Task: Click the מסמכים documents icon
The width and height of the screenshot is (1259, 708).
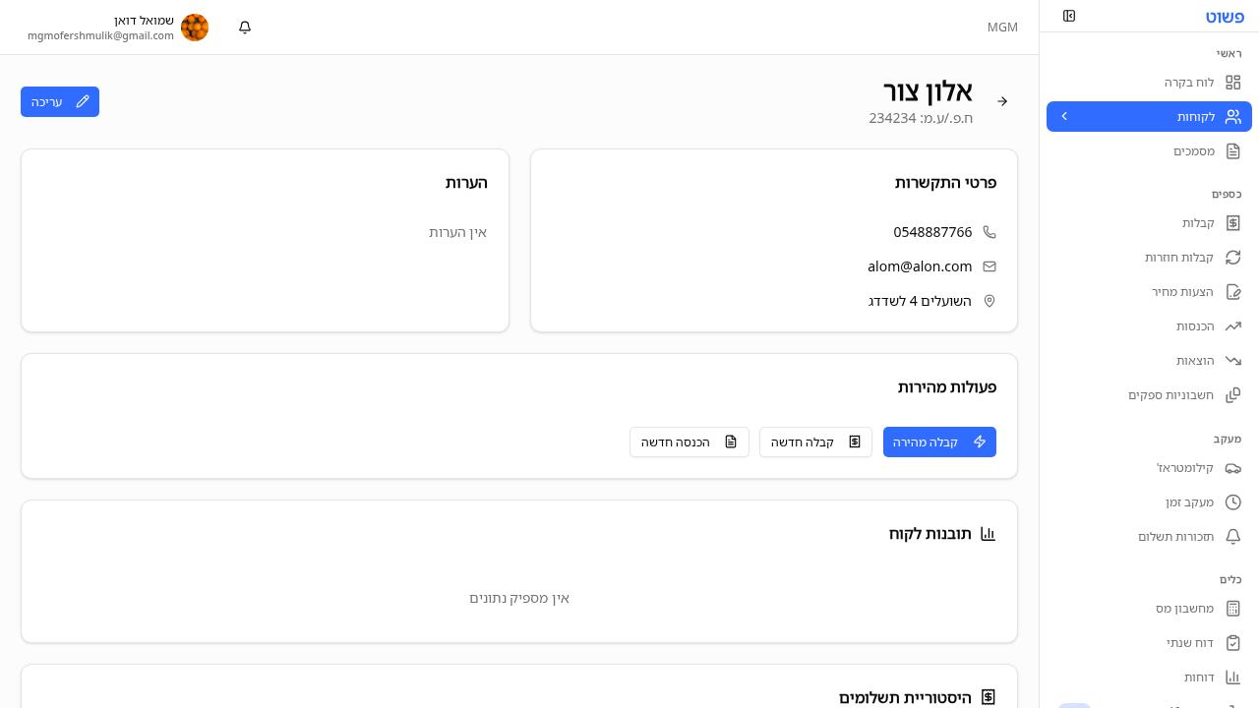Action: coord(1233,151)
